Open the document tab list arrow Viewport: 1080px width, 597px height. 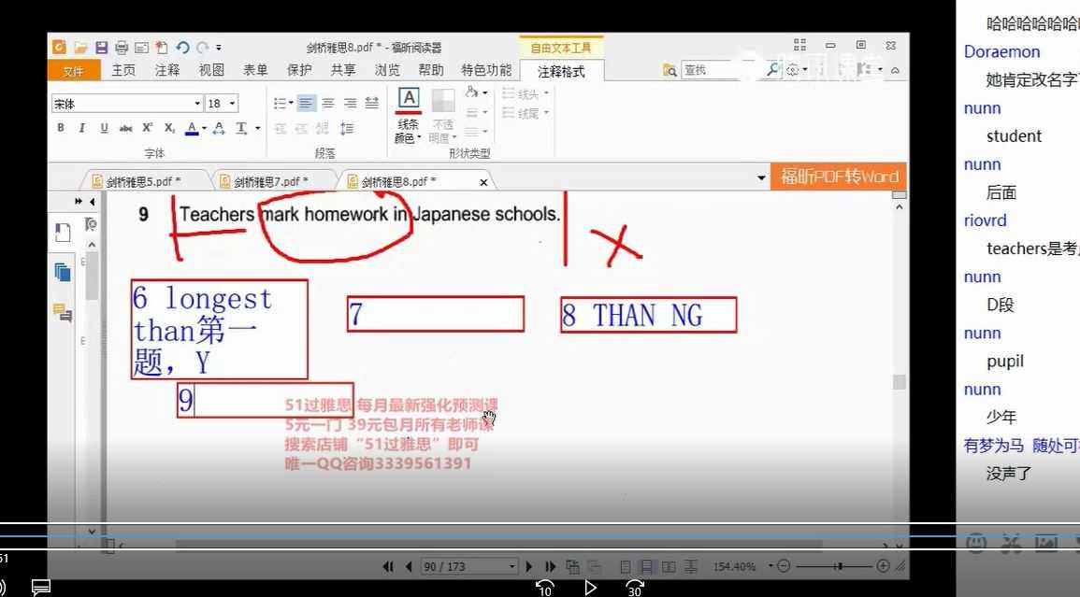[761, 178]
